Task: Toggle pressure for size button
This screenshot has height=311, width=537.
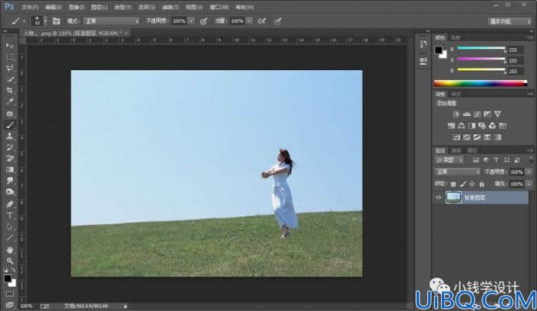Action: click(278, 21)
